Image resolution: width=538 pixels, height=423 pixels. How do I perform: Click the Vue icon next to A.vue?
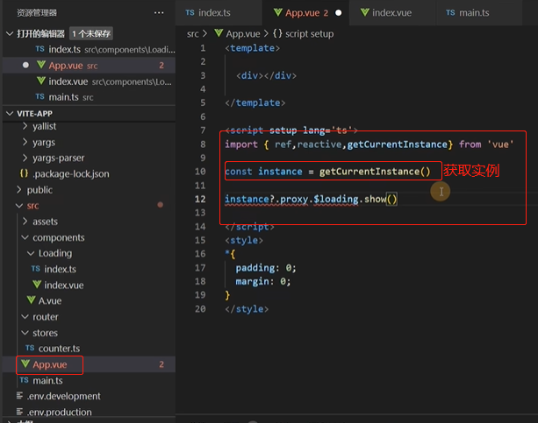coord(32,300)
